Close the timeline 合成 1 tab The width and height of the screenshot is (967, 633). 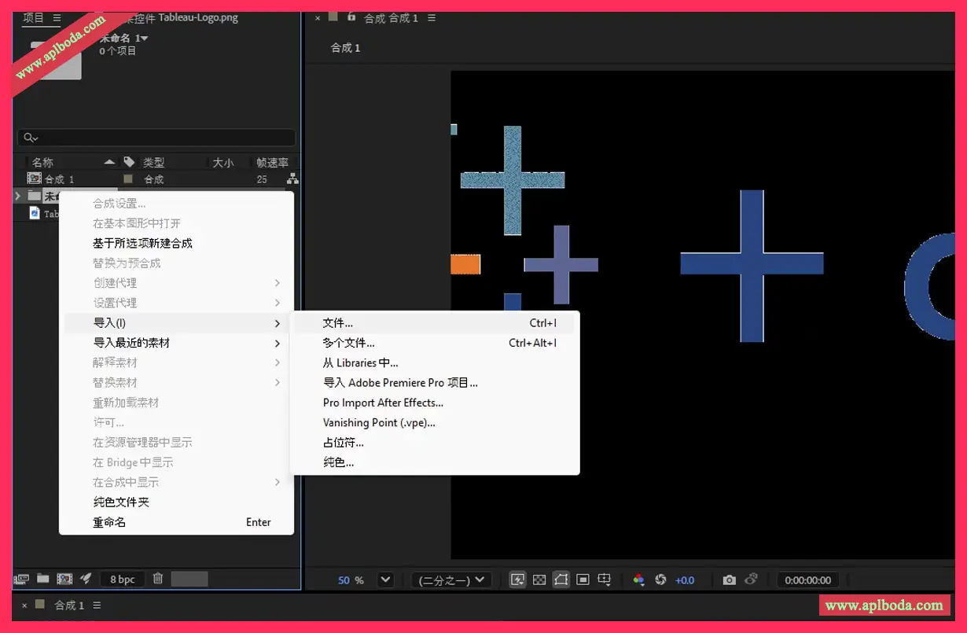[x=24, y=605]
